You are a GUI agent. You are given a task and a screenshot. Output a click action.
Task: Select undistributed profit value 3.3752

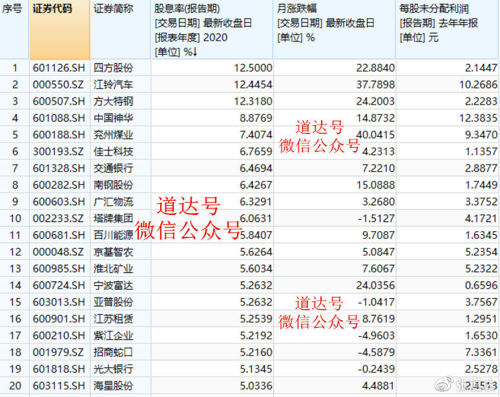click(x=481, y=201)
